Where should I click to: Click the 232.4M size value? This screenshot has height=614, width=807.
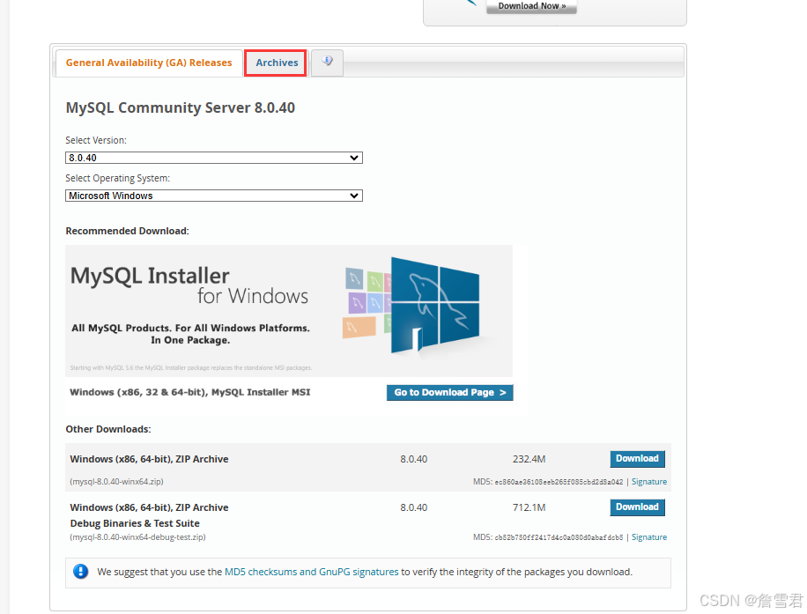click(529, 459)
